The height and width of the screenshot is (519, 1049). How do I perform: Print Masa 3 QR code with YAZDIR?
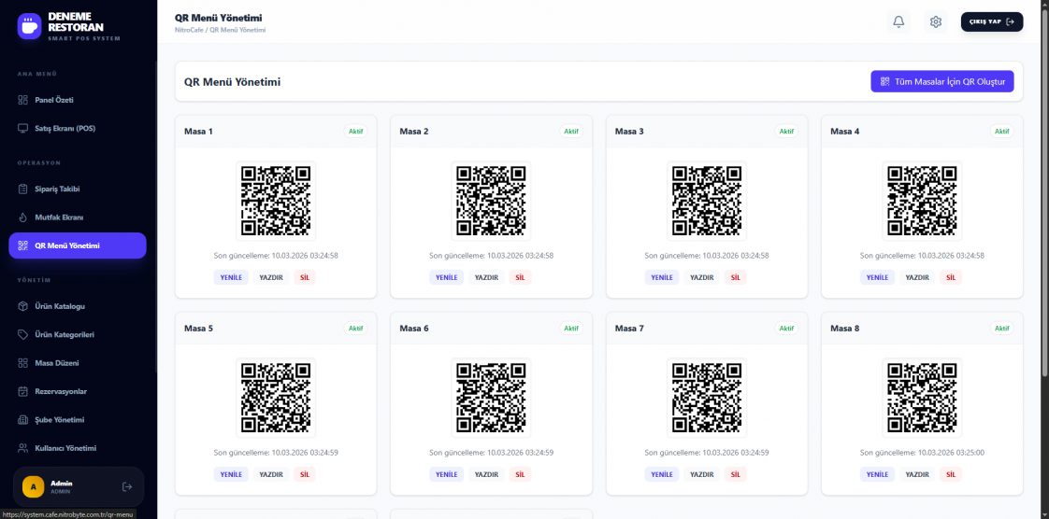coord(702,277)
